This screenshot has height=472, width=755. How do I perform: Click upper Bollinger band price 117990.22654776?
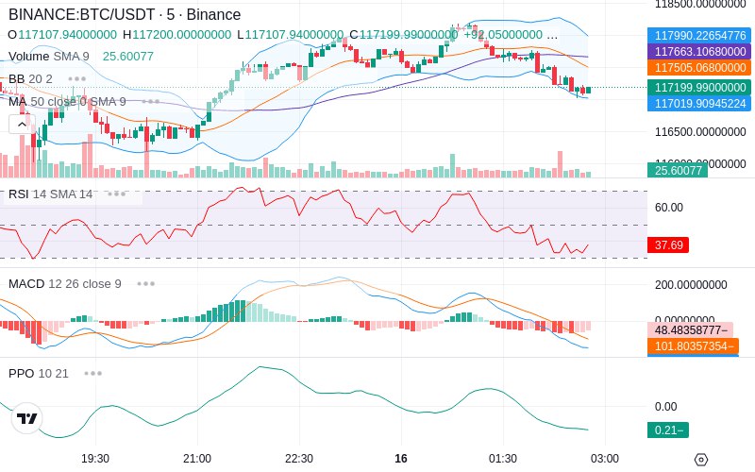(699, 36)
